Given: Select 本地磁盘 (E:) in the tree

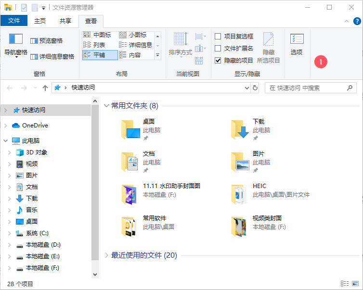Looking at the screenshot, I should coord(42,256).
